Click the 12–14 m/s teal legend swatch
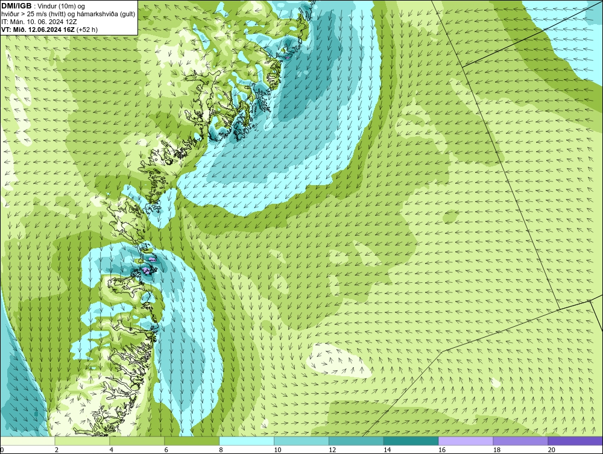This screenshot has height=454, width=603. point(356,441)
